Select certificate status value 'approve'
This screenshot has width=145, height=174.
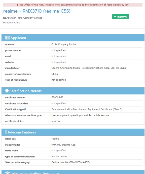(56, 121)
